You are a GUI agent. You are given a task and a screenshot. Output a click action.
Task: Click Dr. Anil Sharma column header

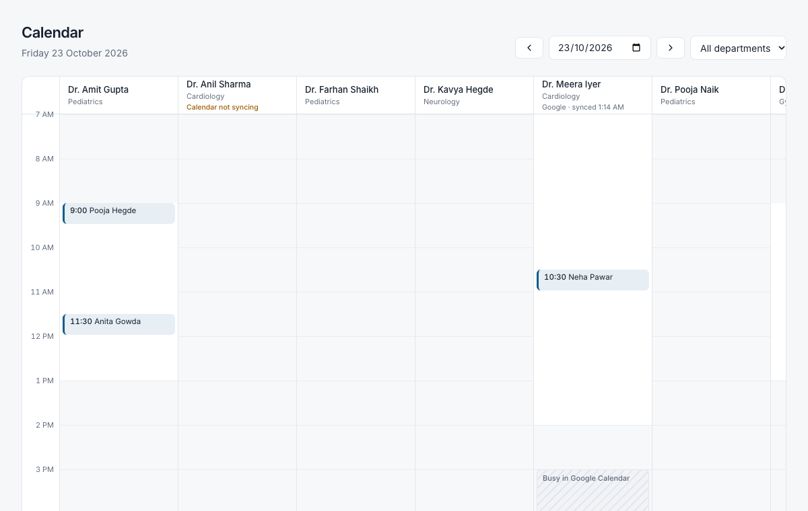point(237,95)
